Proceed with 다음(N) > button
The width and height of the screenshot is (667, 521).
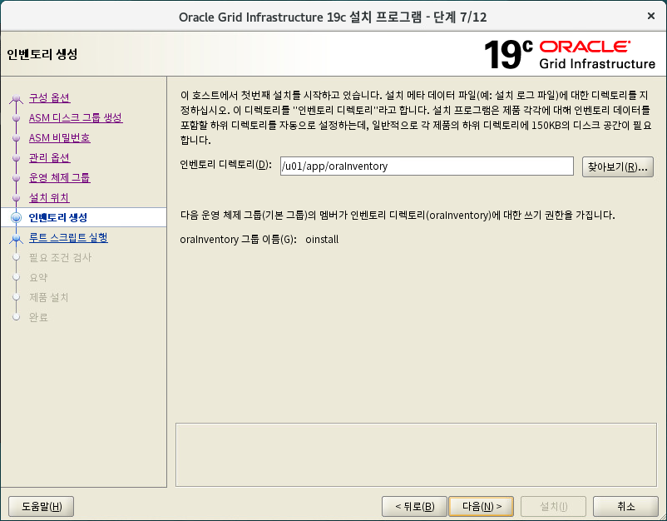(481, 507)
